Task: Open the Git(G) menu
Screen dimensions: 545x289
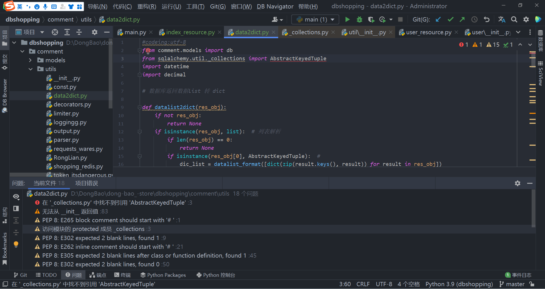Action: (218, 6)
